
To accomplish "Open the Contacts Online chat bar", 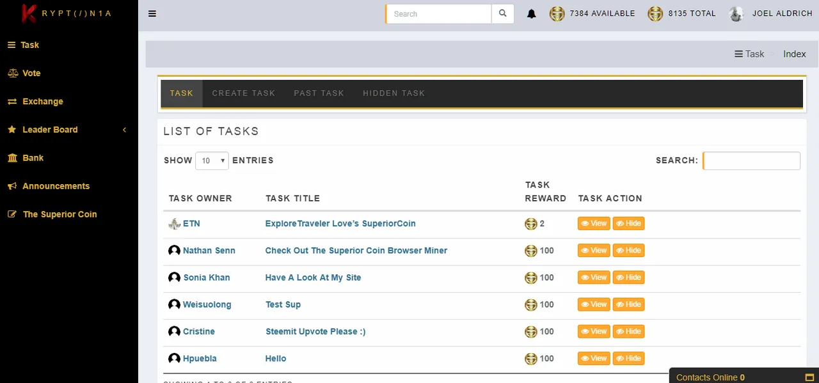I will coord(743,376).
